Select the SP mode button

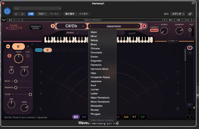click(143, 117)
